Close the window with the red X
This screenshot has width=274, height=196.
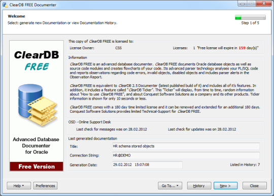(x=264, y=4)
